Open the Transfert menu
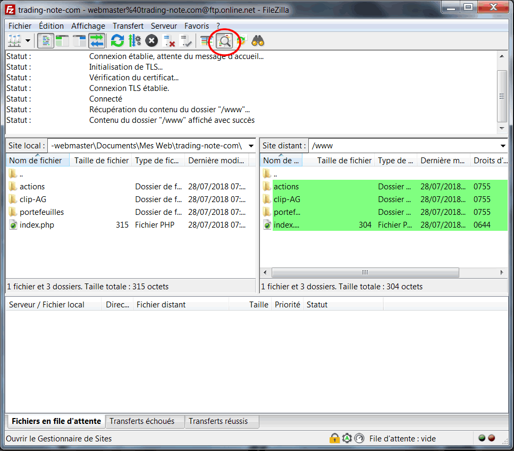Screen dimensions: 514x451 click(x=128, y=26)
